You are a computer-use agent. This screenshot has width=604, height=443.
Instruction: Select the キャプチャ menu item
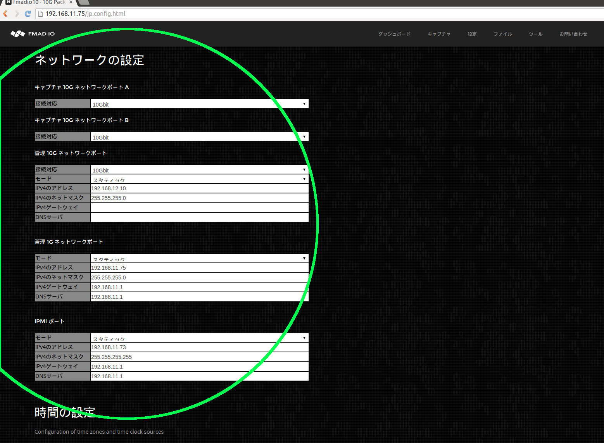[438, 34]
